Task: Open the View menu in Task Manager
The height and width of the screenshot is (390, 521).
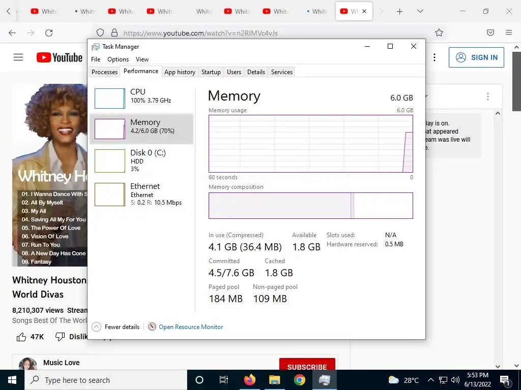Action: (x=142, y=59)
